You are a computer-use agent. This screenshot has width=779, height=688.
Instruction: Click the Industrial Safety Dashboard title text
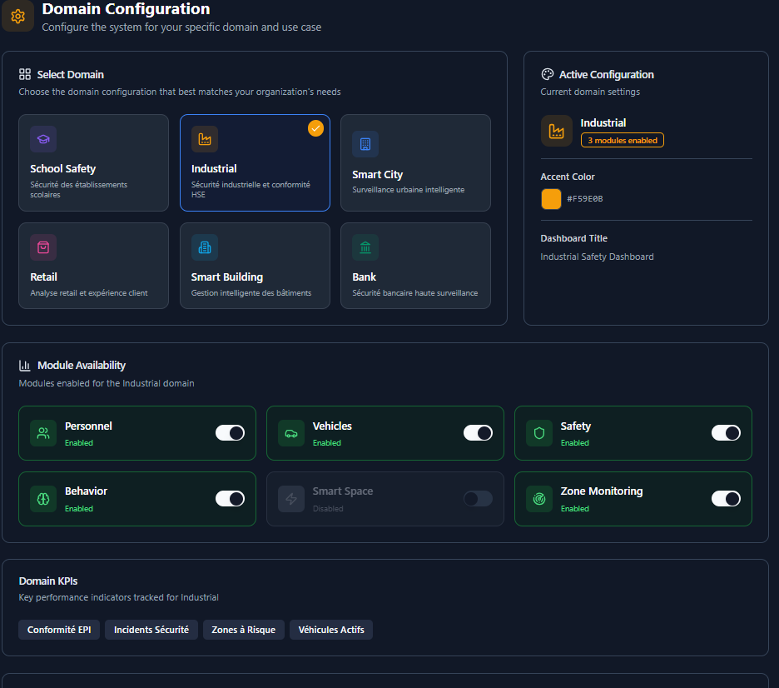[597, 257]
